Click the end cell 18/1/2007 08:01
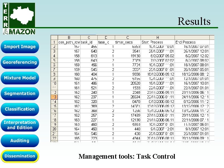 click(x=192, y=65)
